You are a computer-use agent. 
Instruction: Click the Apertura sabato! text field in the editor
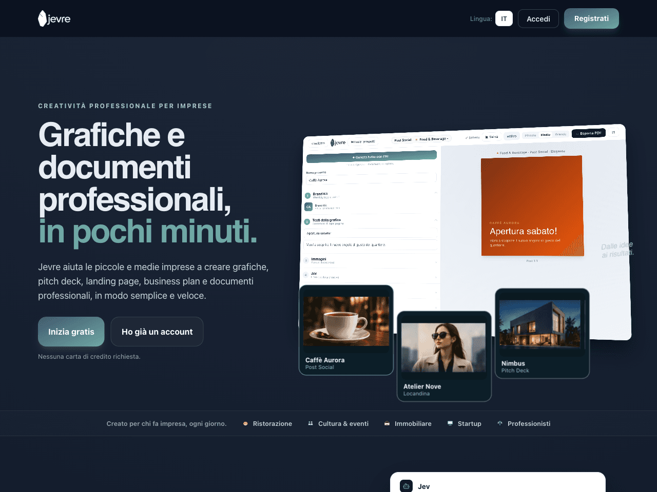point(371,233)
